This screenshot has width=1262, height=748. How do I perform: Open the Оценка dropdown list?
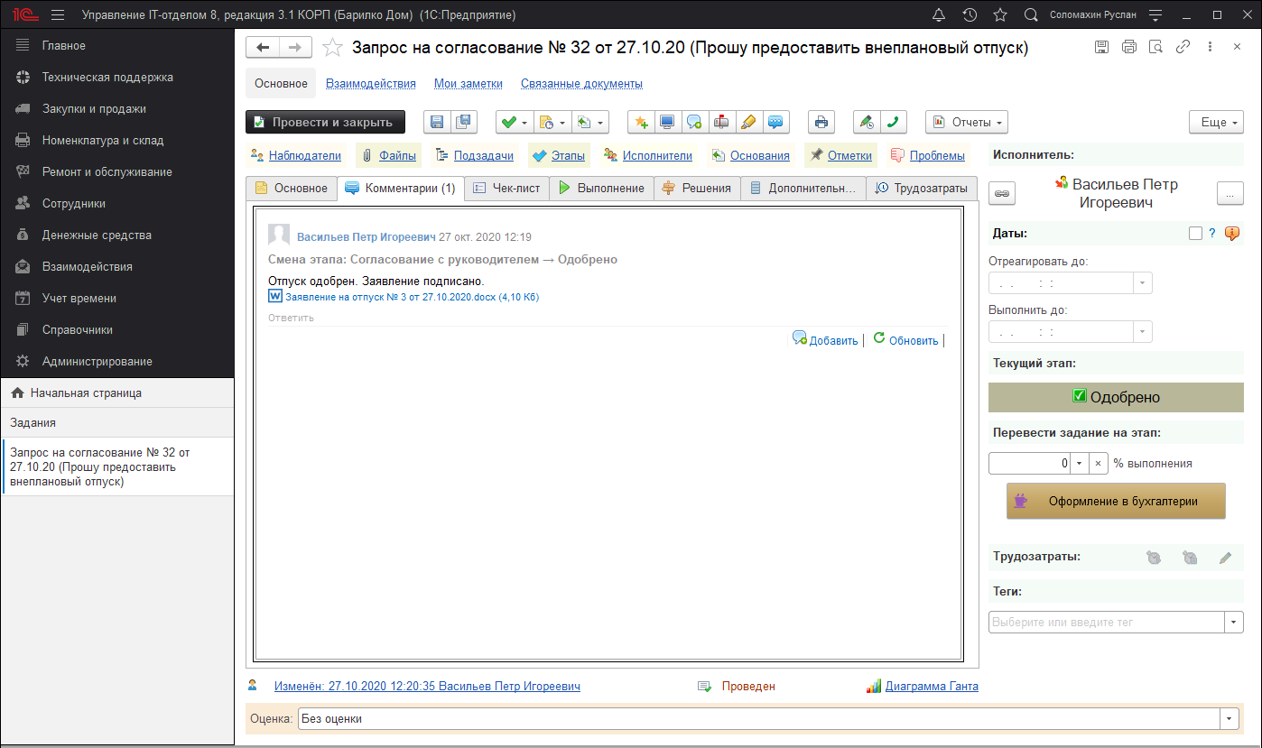[1229, 719]
